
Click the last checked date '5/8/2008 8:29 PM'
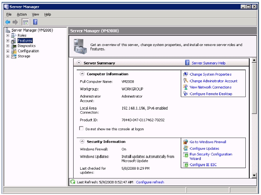[135, 168]
